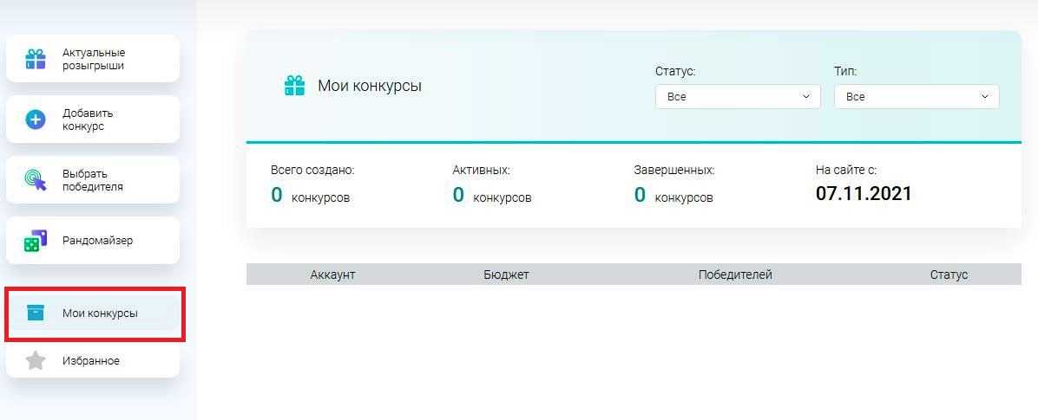Click the Победителей column header

[x=734, y=275]
